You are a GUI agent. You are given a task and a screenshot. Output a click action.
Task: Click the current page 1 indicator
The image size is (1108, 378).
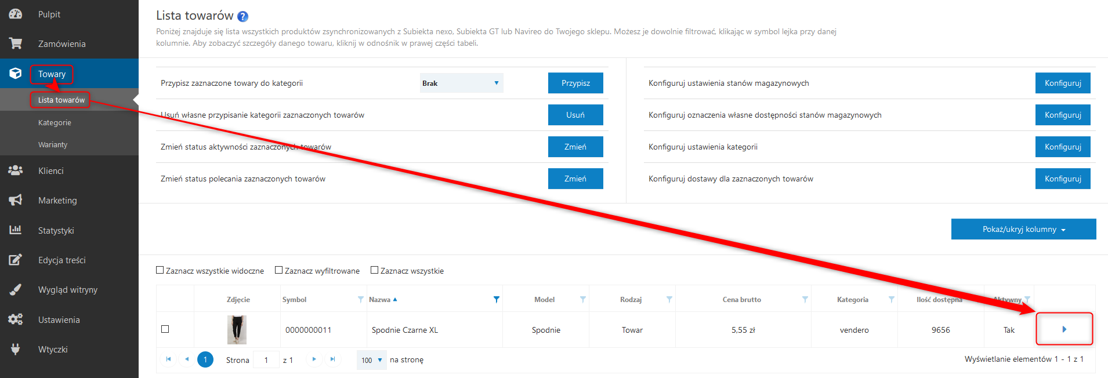(x=205, y=359)
